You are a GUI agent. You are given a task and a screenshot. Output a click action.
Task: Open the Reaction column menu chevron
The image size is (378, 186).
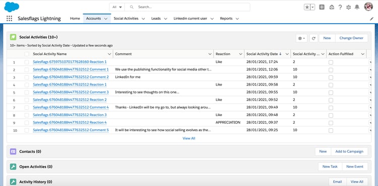[x=240, y=54]
